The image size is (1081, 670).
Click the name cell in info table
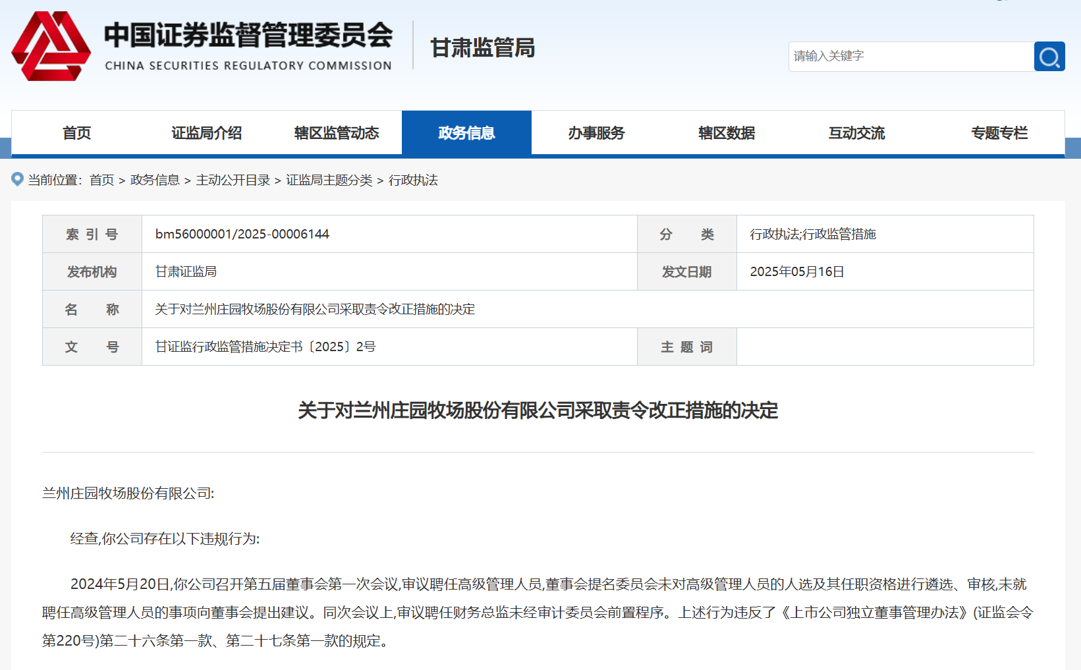(588, 309)
